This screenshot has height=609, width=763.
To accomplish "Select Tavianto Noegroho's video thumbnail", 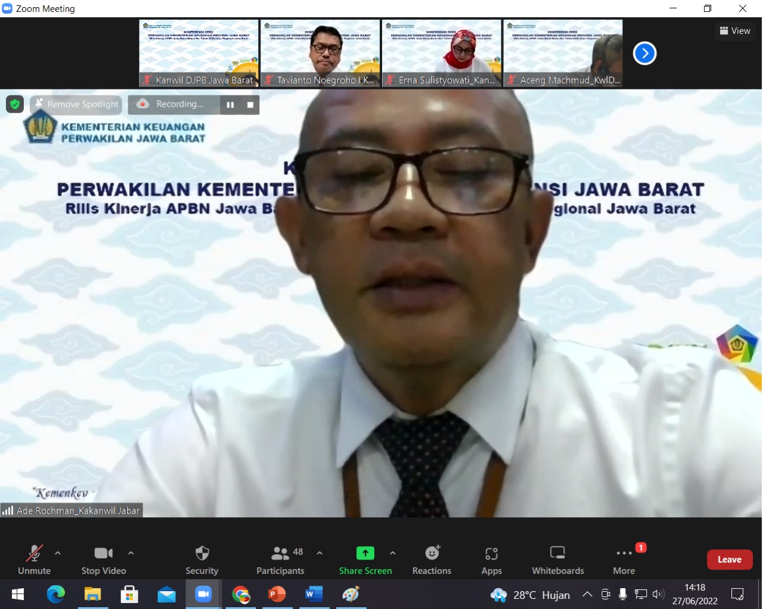I will (320, 53).
